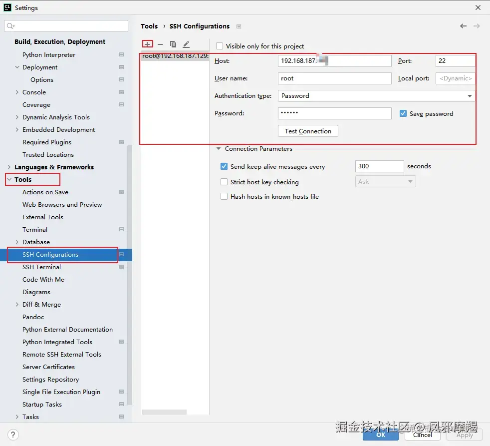Click the Cancel button
Viewport: 490px width, 446px height.
pos(423,435)
